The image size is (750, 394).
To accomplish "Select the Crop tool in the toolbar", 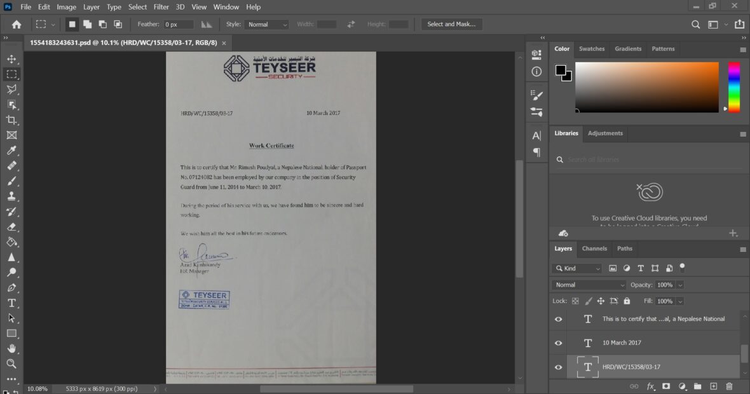I will (x=11, y=119).
